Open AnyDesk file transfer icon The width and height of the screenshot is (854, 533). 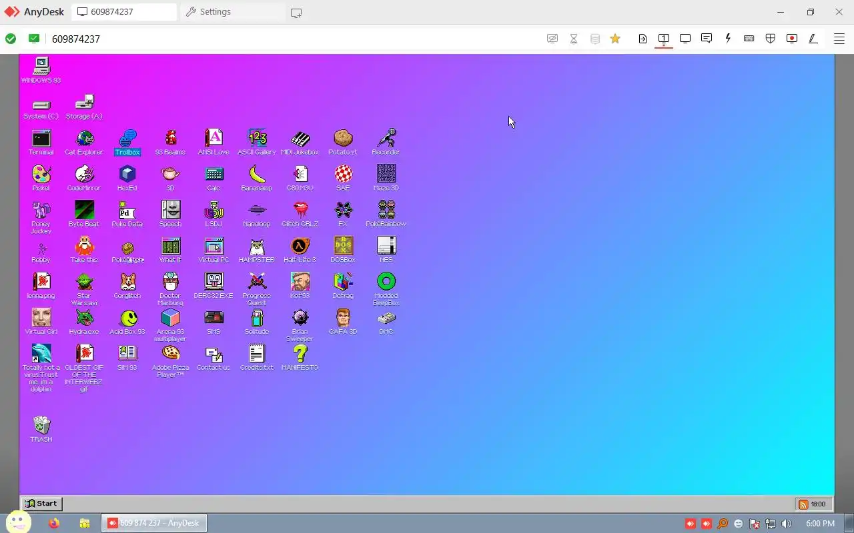point(643,39)
